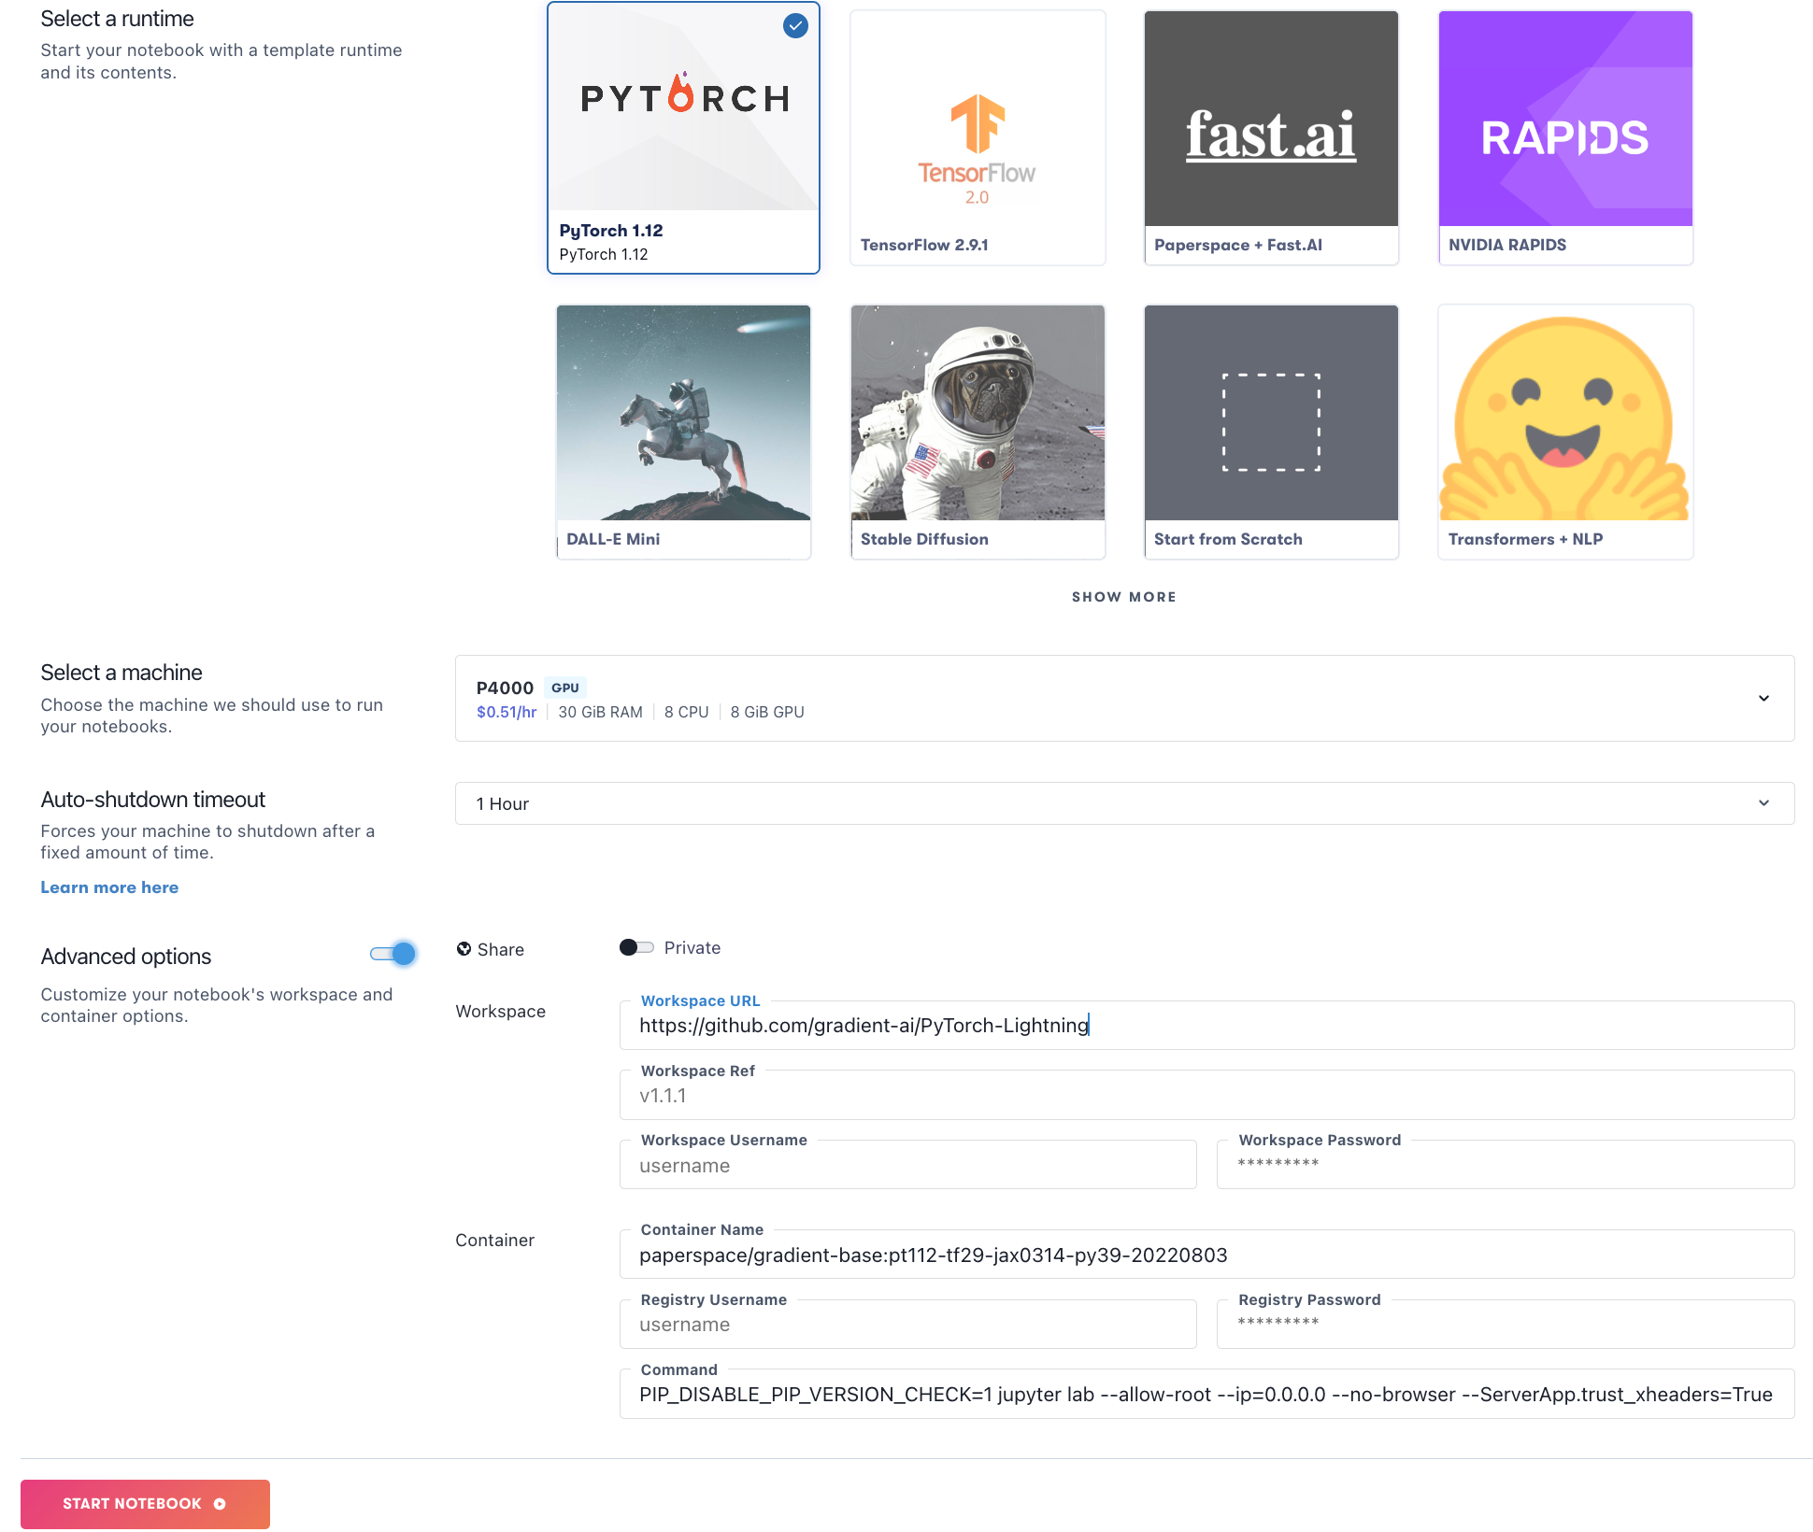
Task: Open the 1 Hour auto-shutdown dropdown
Action: click(1763, 803)
